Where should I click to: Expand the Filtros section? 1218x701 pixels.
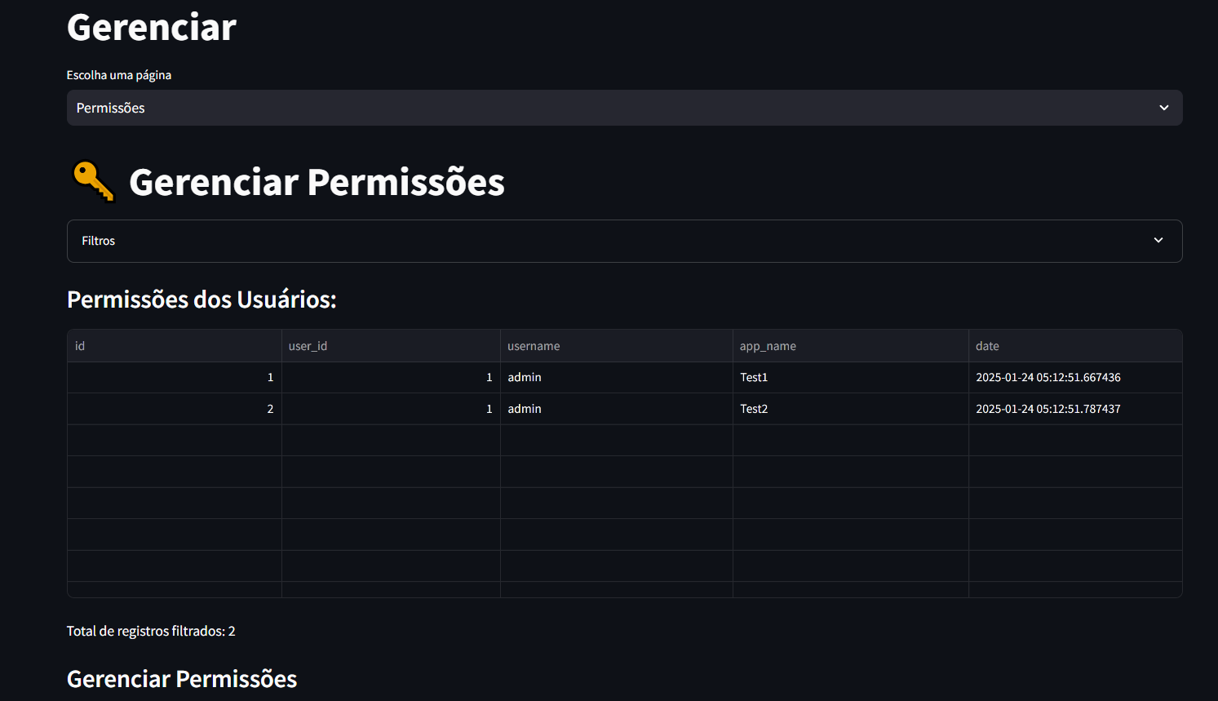(624, 241)
